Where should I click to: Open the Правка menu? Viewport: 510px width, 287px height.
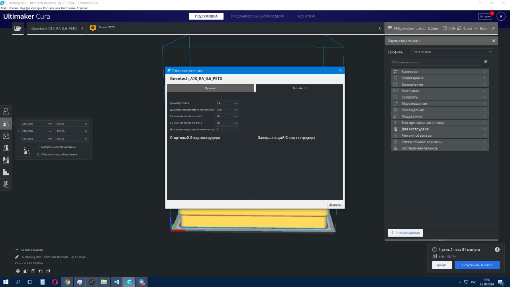click(x=14, y=8)
